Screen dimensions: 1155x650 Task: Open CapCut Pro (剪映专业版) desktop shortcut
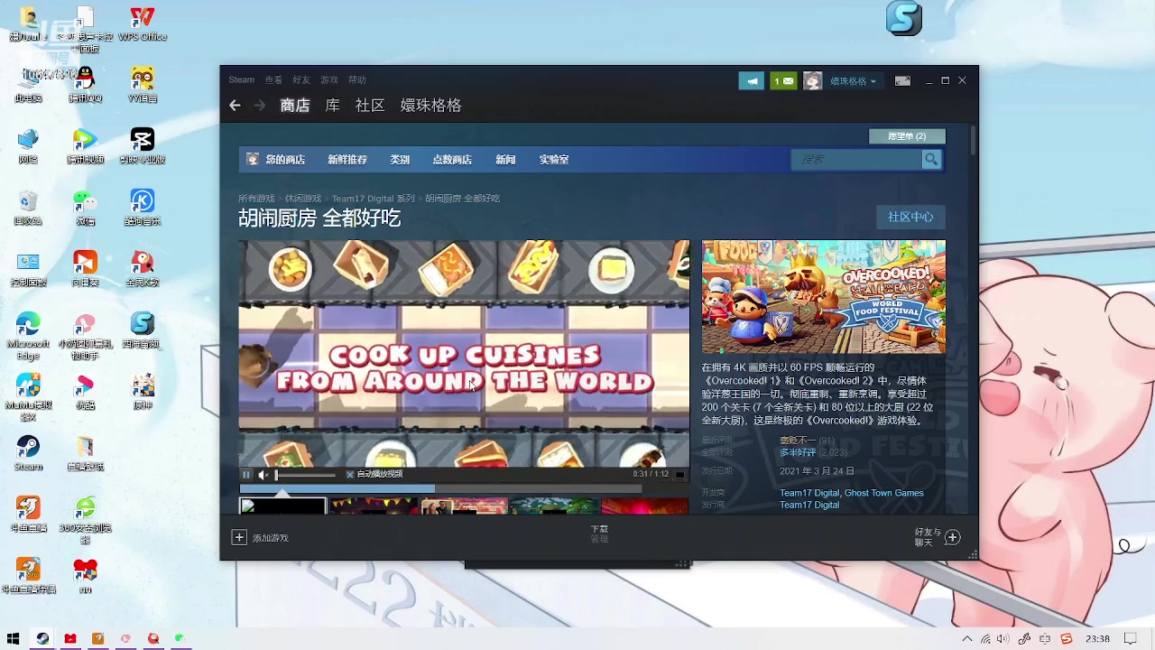[x=143, y=146]
